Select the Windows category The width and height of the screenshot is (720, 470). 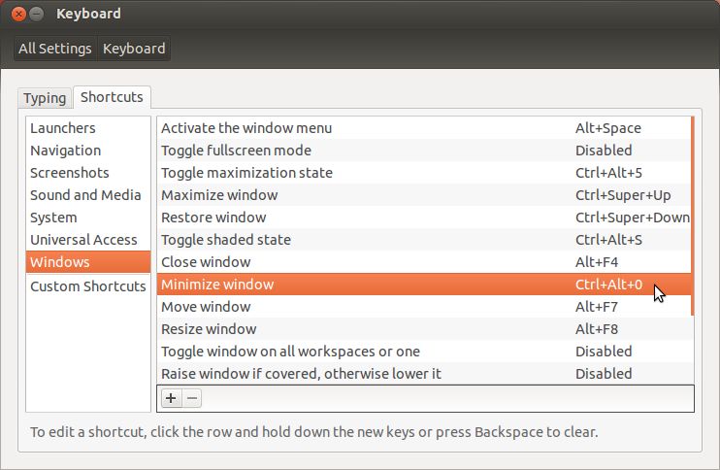(x=88, y=262)
